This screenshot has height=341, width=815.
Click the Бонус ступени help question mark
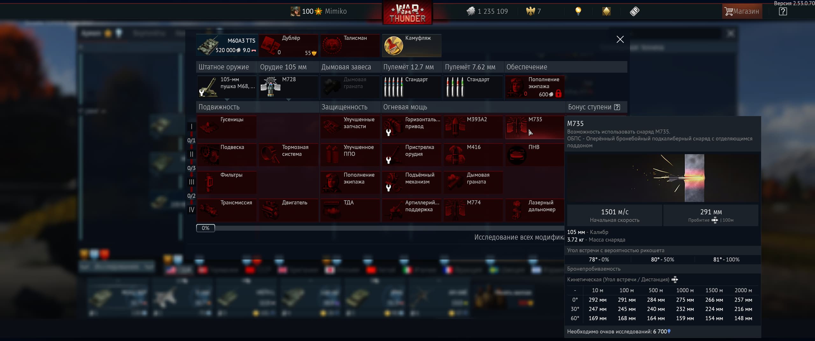click(x=617, y=107)
